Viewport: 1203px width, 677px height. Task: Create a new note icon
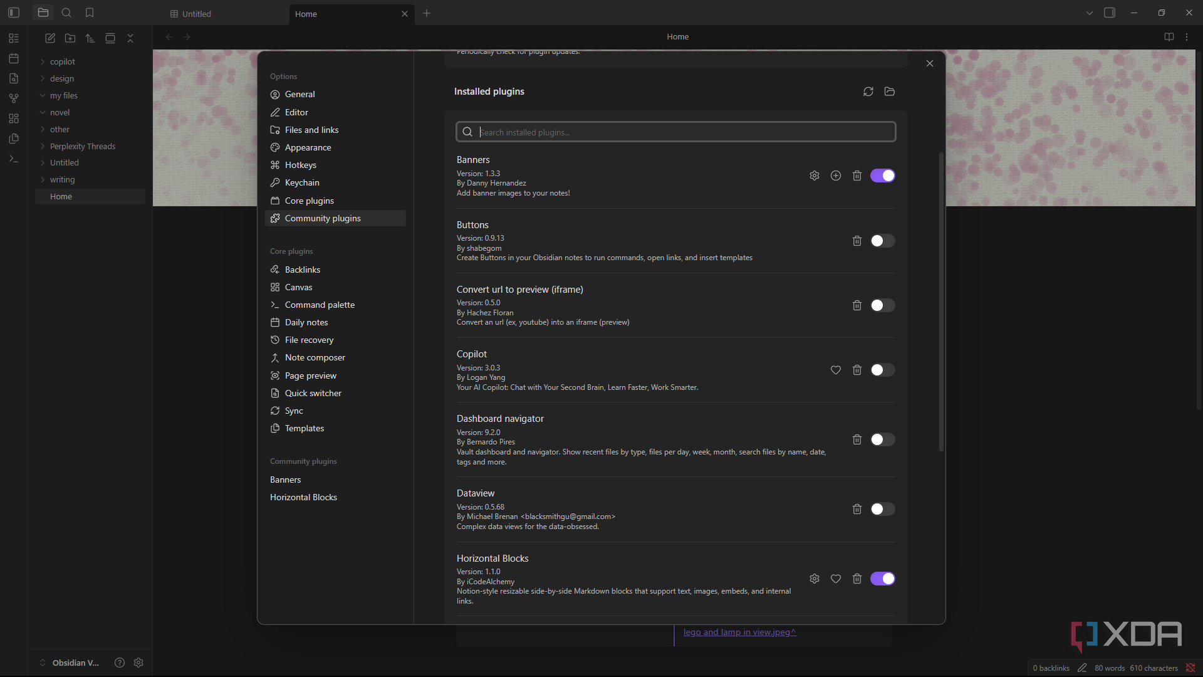[x=50, y=38]
